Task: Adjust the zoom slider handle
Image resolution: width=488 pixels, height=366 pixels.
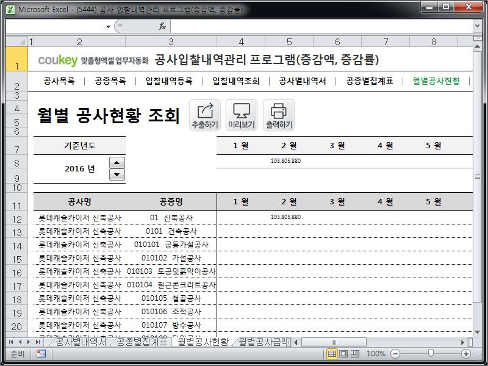Action: (x=431, y=353)
